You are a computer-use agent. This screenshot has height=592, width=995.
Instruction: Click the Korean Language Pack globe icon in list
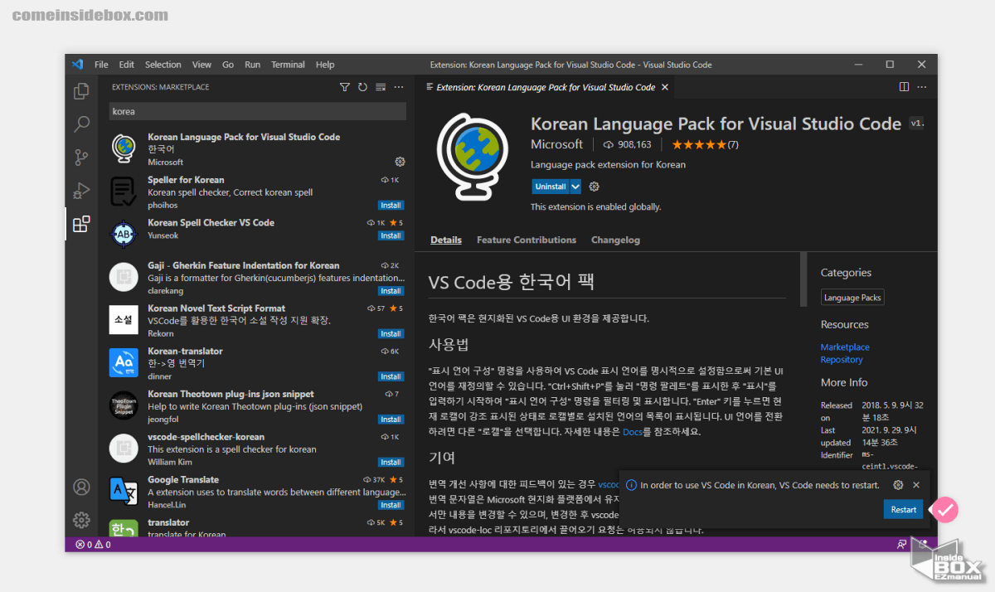[124, 148]
